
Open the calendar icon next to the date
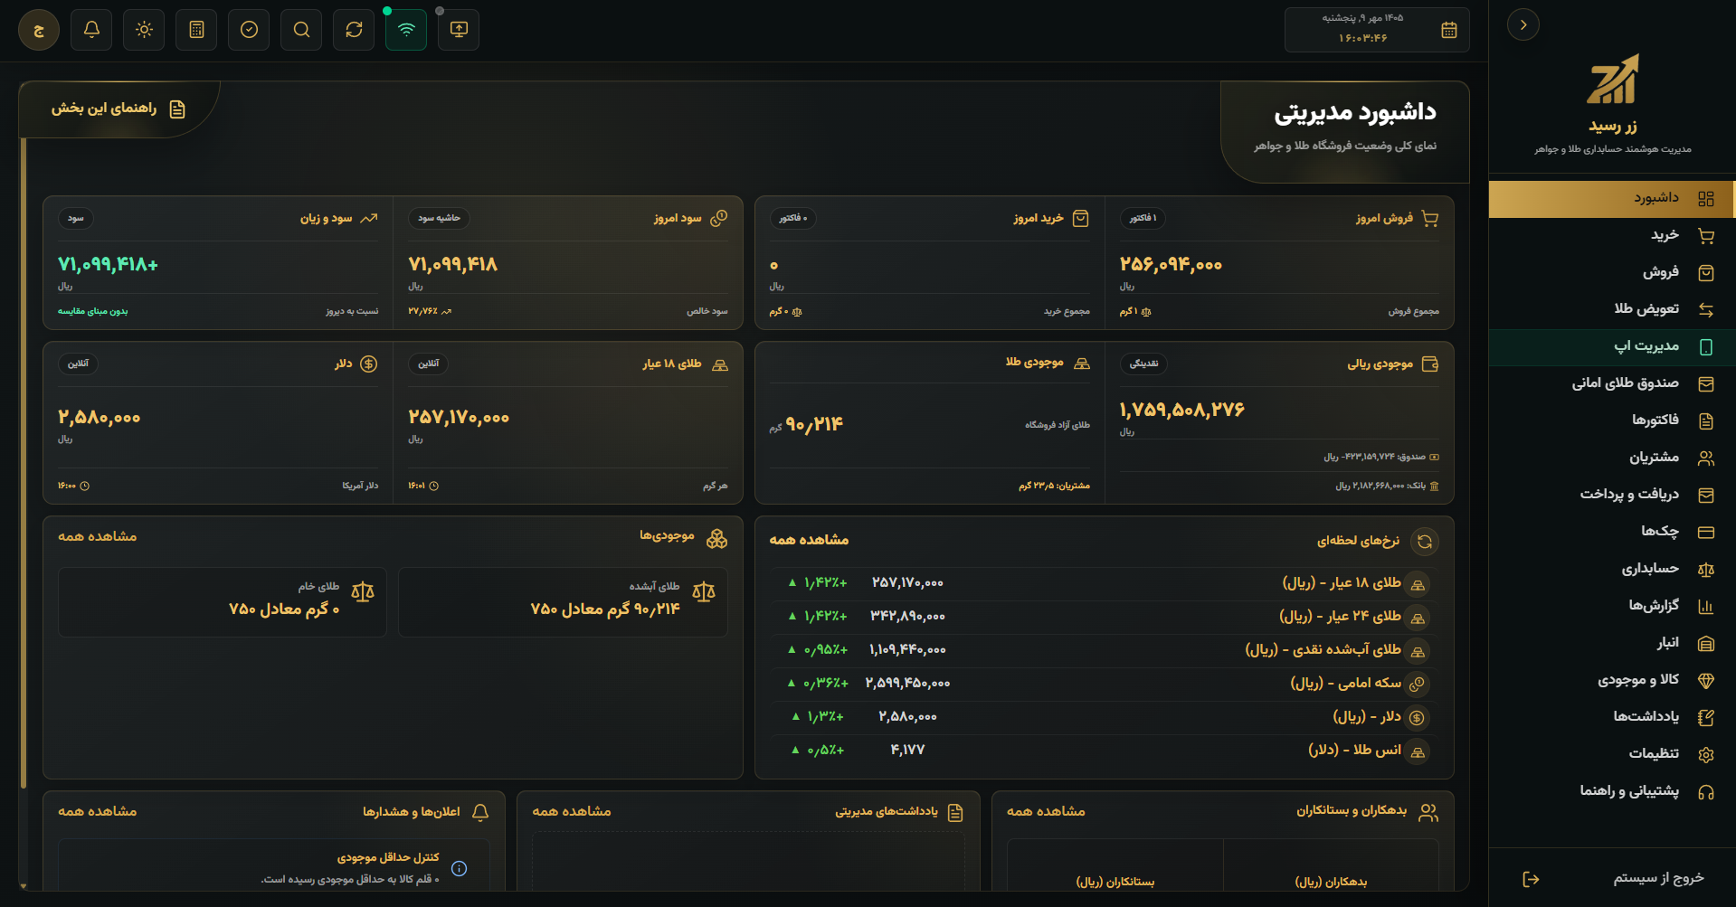pyautogui.click(x=1448, y=30)
